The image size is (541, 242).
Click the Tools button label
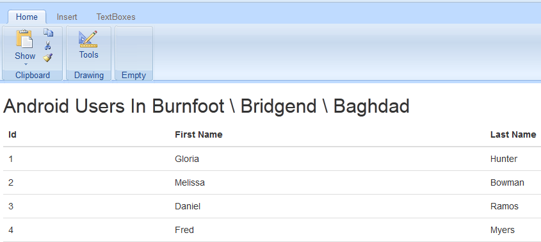coord(88,54)
